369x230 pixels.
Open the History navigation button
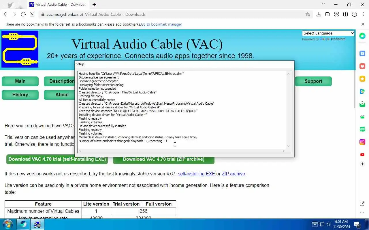[20, 95]
